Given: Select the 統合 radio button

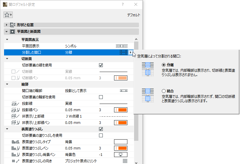Looking at the screenshot, I should (x=164, y=91).
